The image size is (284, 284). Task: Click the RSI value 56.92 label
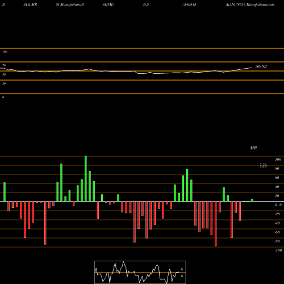click(261, 66)
